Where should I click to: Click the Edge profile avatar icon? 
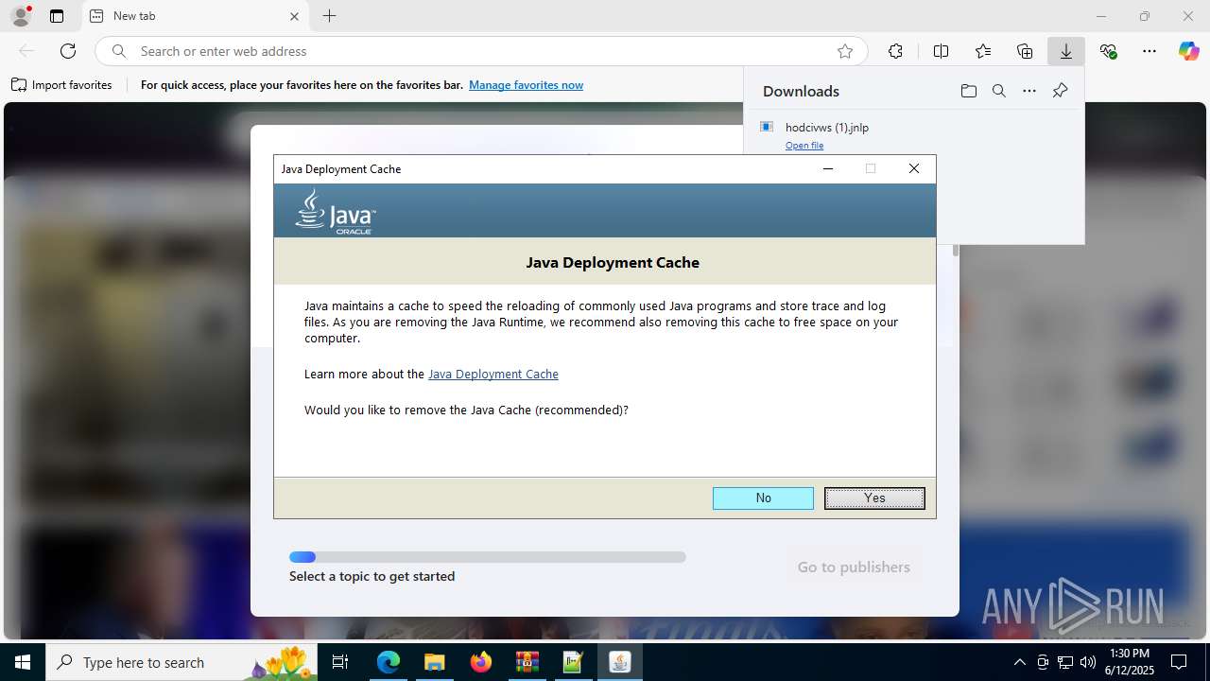[21, 16]
